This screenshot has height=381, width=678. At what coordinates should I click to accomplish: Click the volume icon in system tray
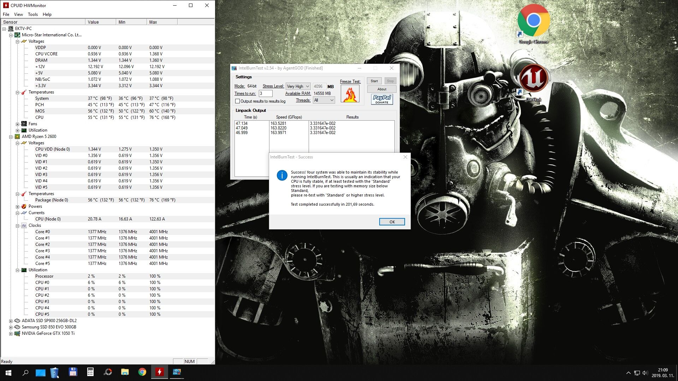pos(645,373)
